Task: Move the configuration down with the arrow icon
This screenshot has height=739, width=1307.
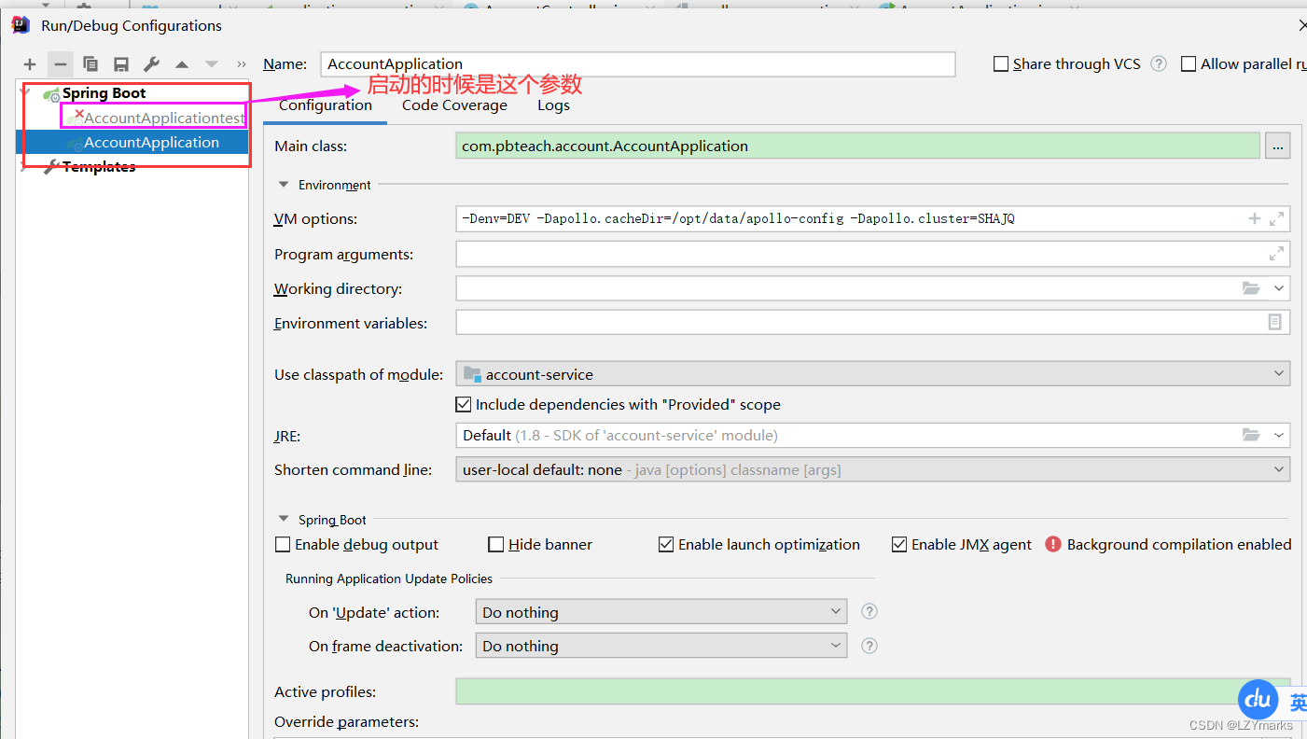Action: pos(212,64)
